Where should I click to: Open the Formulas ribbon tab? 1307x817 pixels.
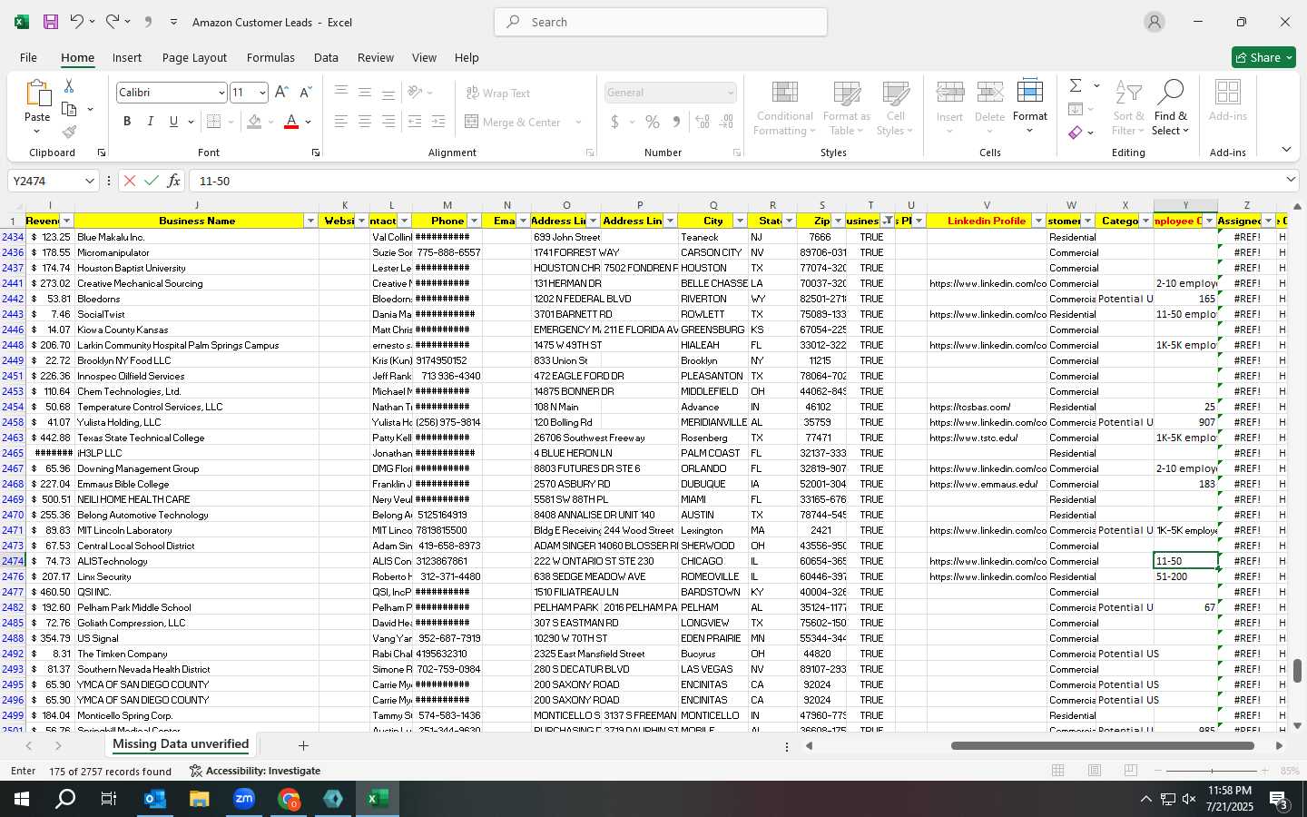point(270,57)
